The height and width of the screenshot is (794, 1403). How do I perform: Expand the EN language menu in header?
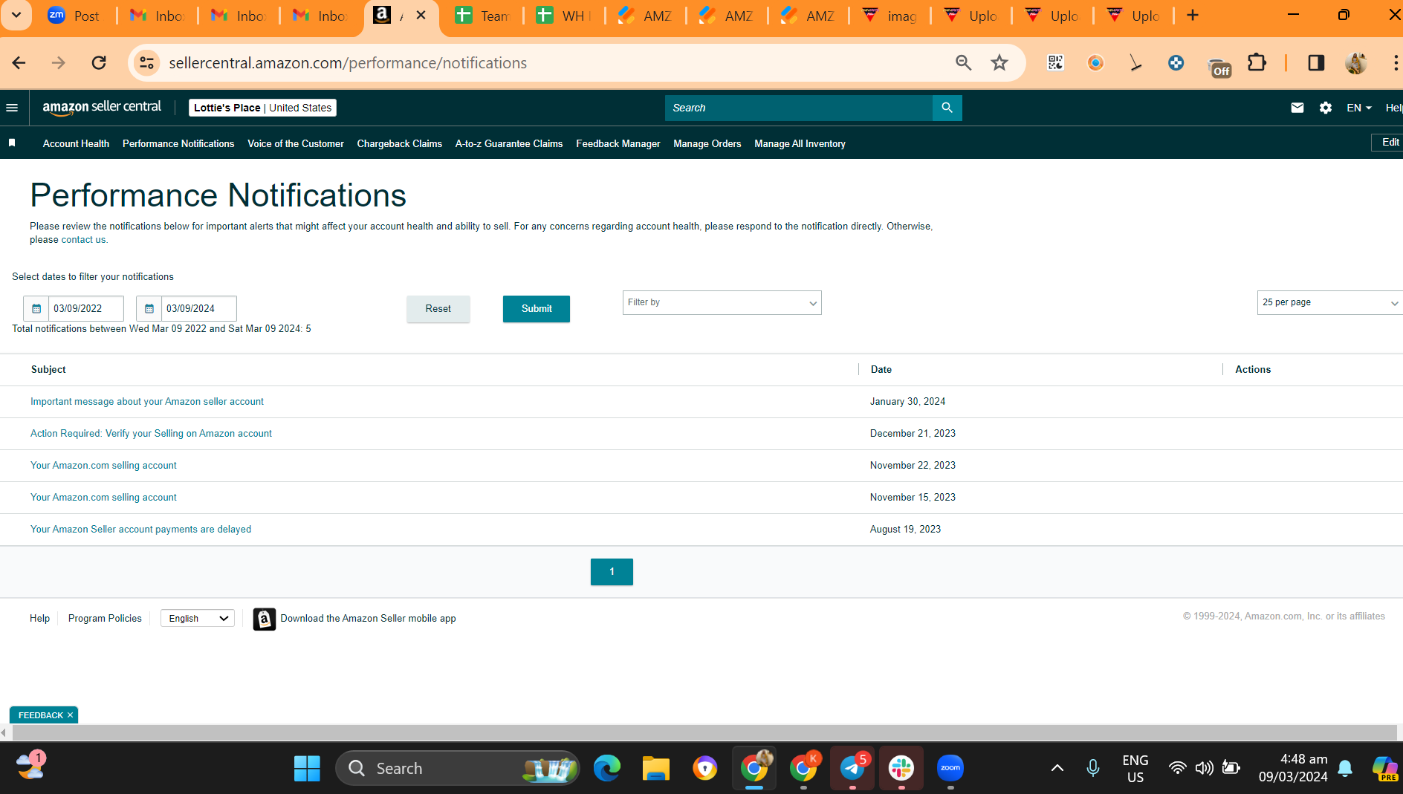click(1359, 108)
